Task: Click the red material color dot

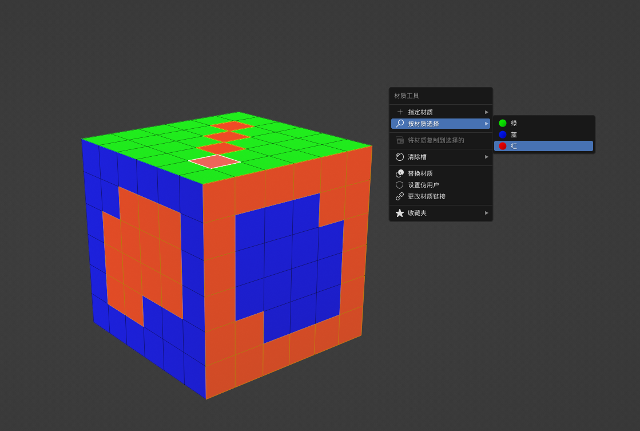Action: tap(503, 146)
